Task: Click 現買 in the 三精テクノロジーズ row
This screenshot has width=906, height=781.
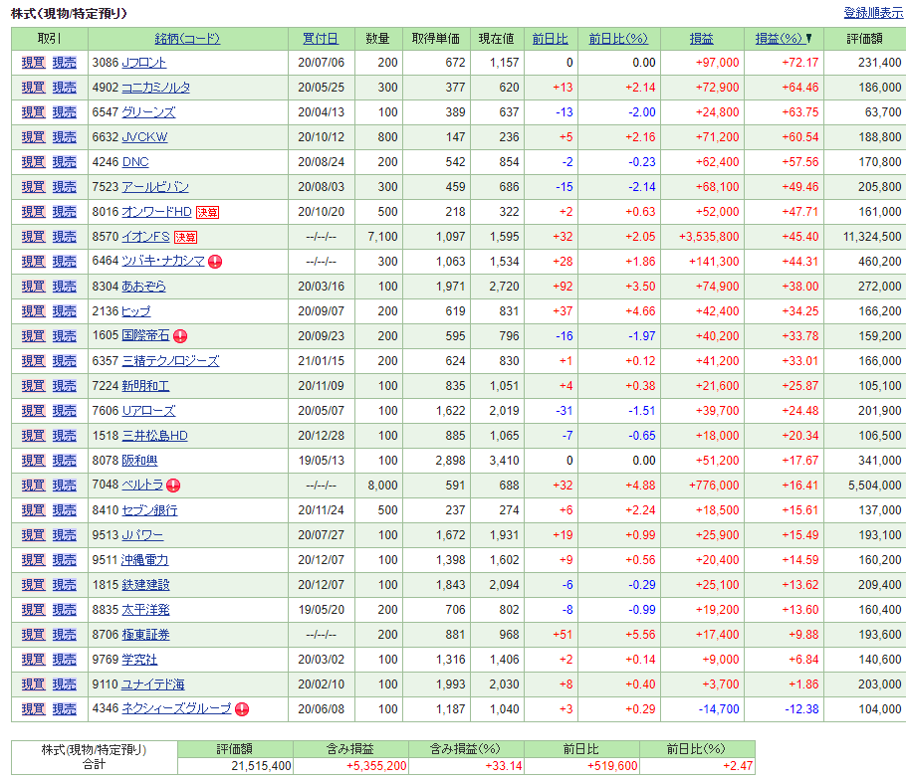Action: coord(33,360)
